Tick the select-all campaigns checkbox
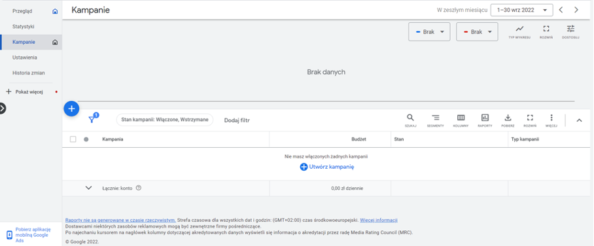The height and width of the screenshot is (246, 594). coord(73,139)
